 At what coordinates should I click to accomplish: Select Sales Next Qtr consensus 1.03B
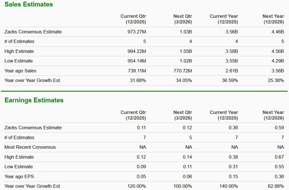[x=186, y=32]
